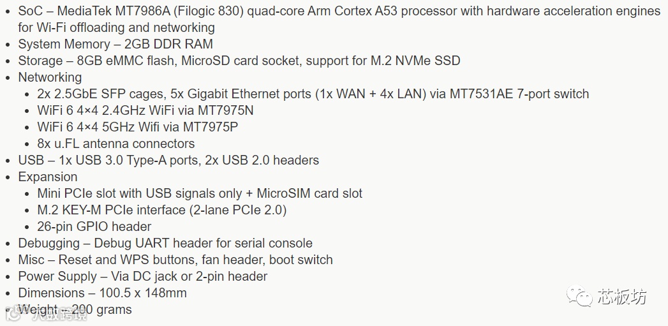Screen dimensions: 668x326
Task: Click the 26-pin GPIO header line
Action: click(x=94, y=226)
